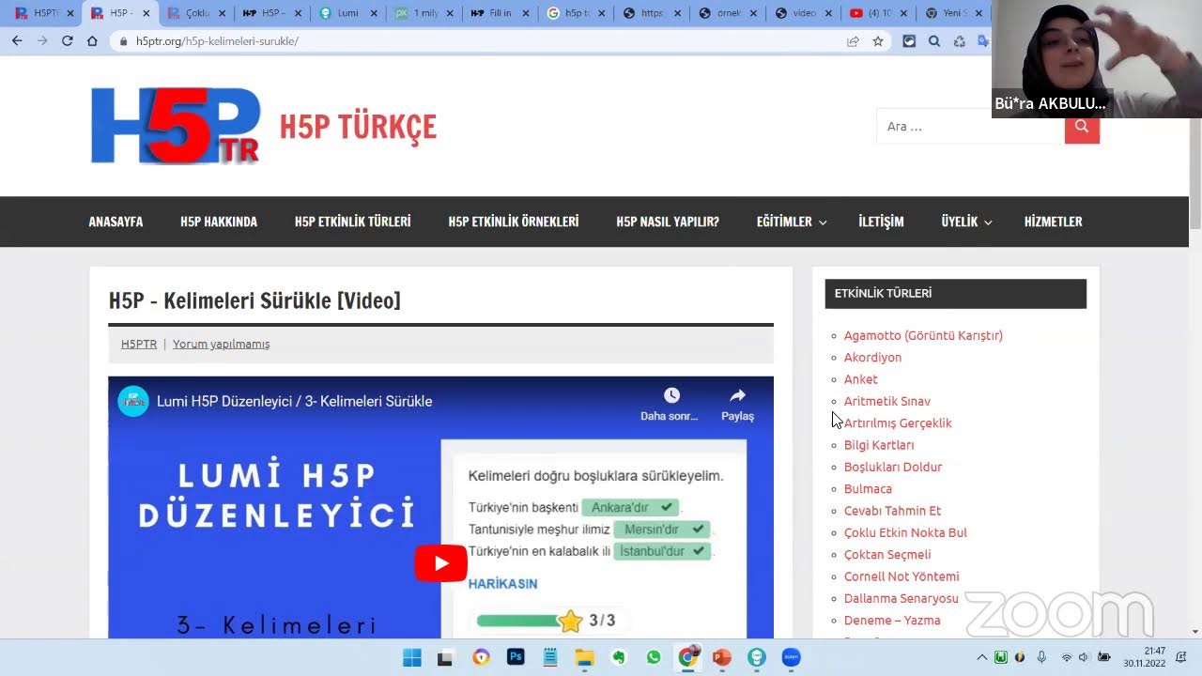This screenshot has width=1202, height=676.
Task: Open WhatsApp from the taskbar
Action: 654,657
